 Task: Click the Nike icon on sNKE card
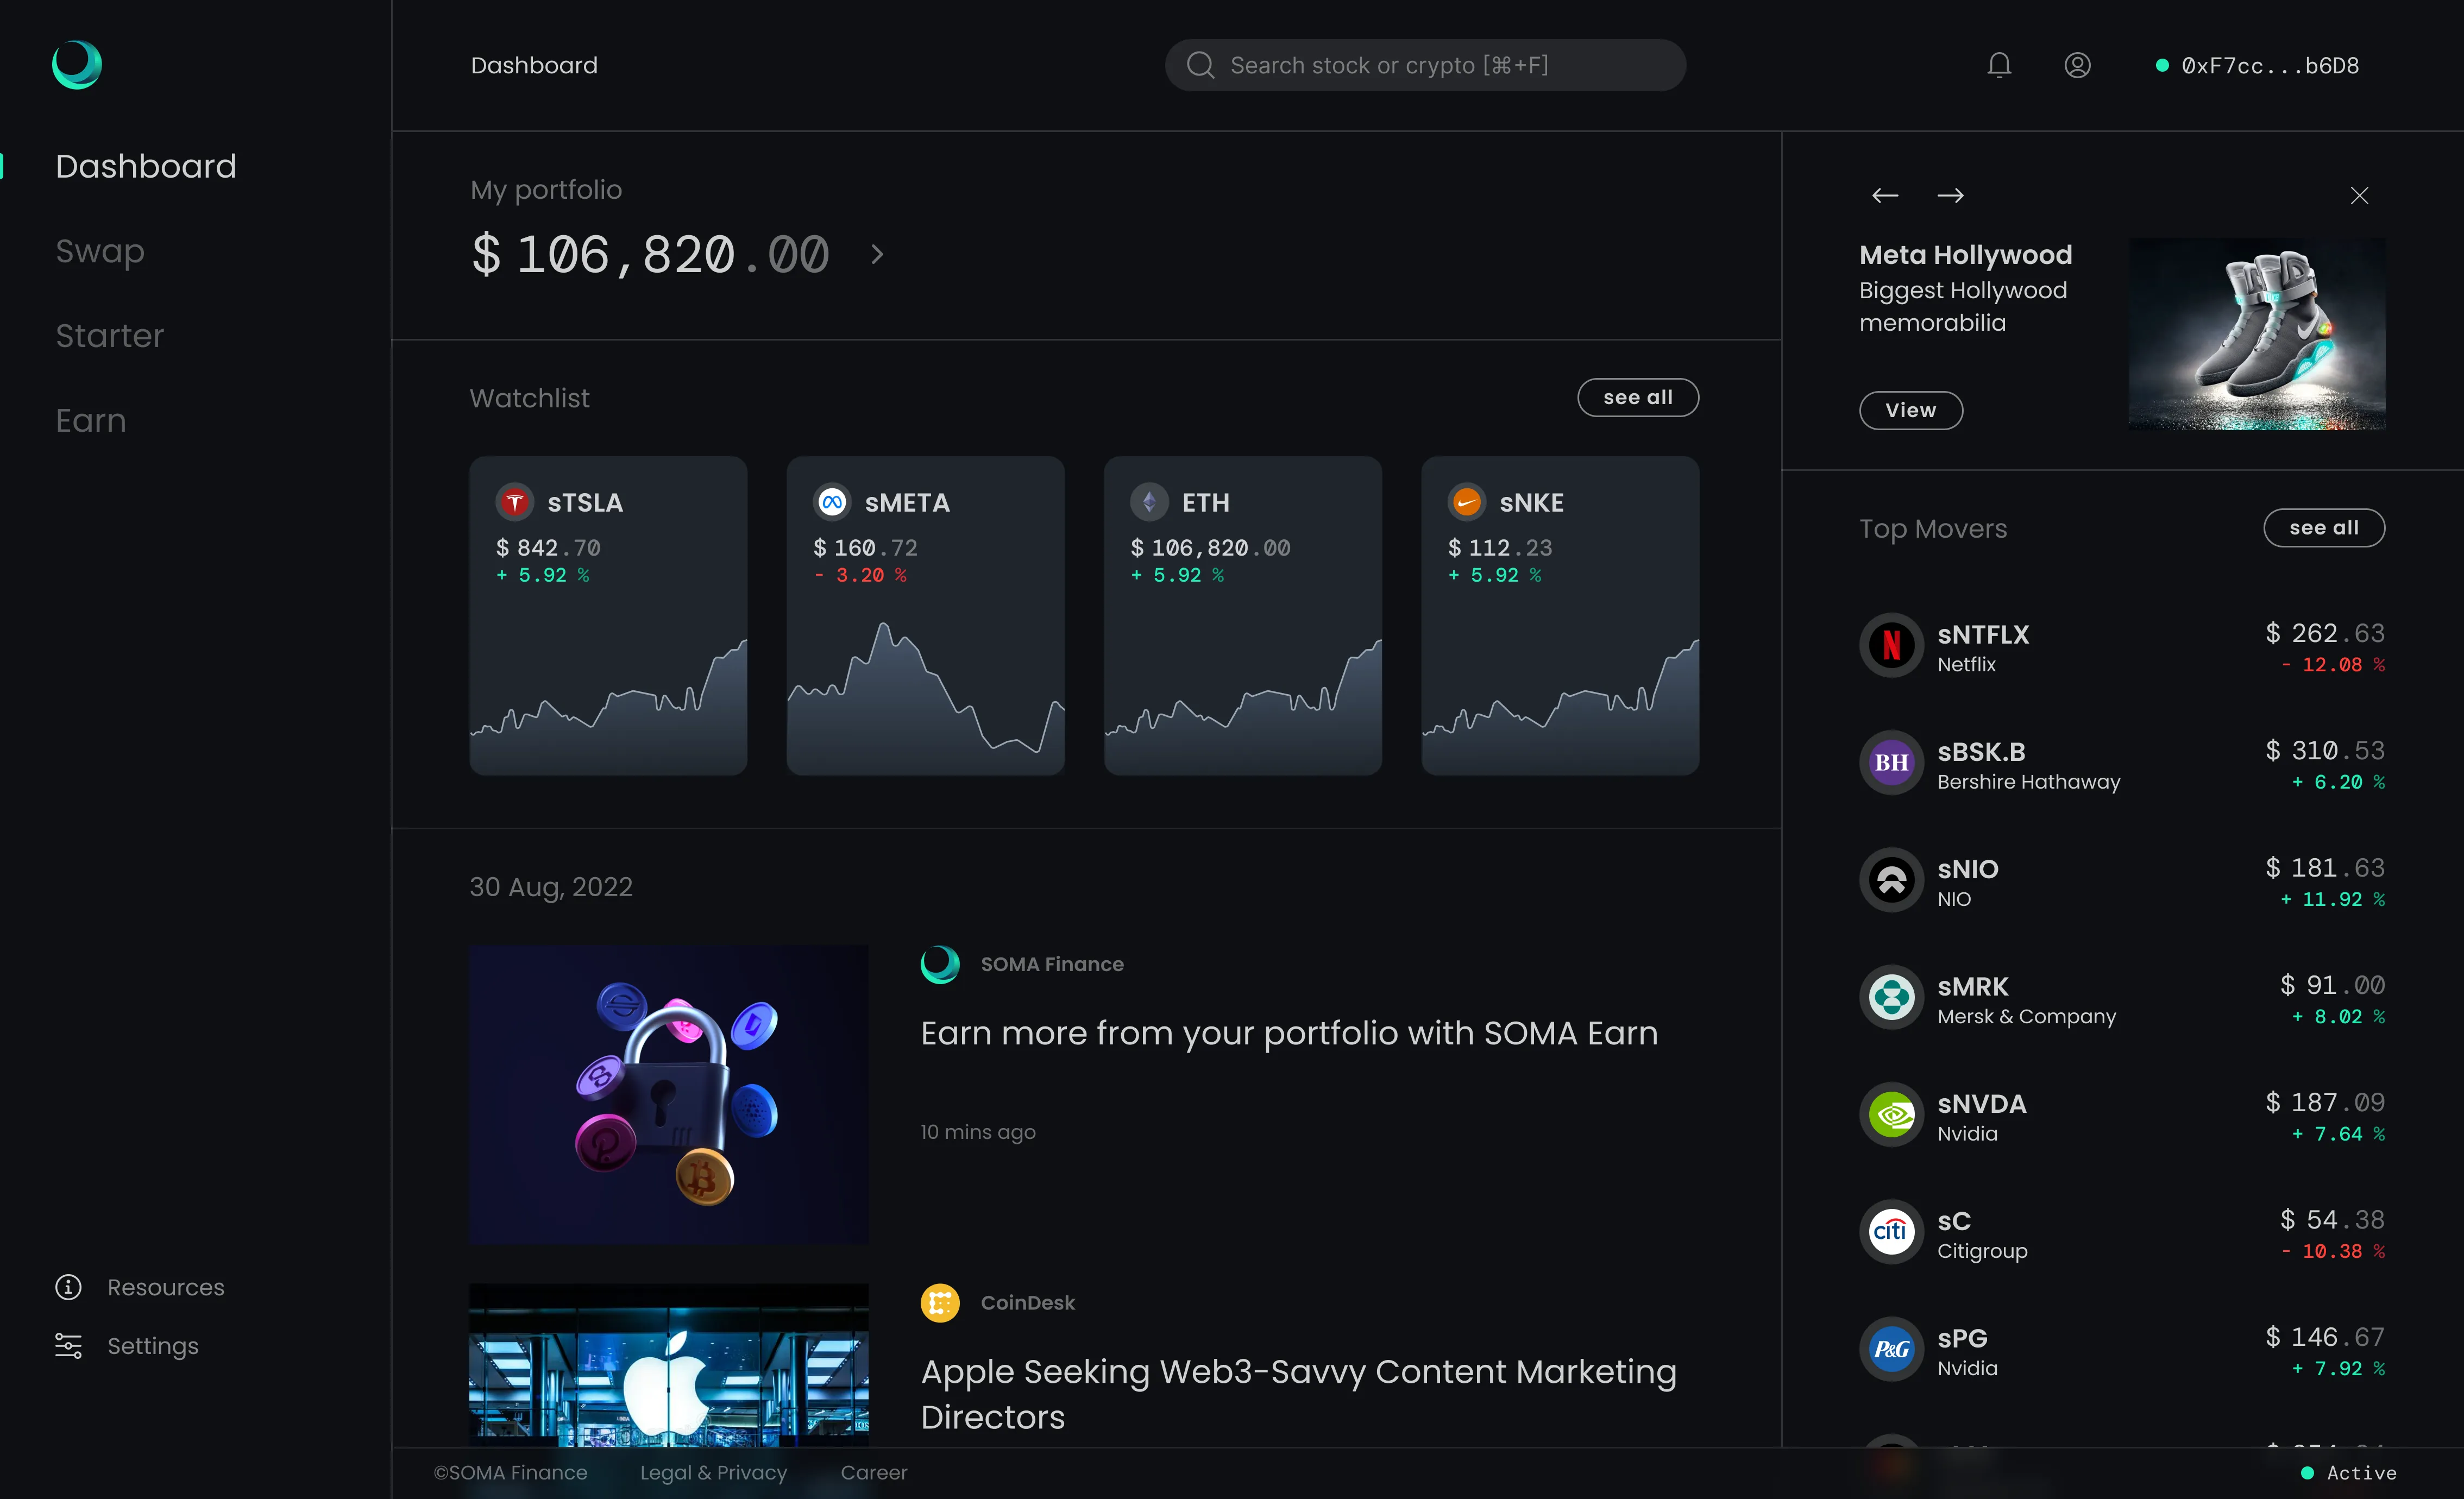1467,502
